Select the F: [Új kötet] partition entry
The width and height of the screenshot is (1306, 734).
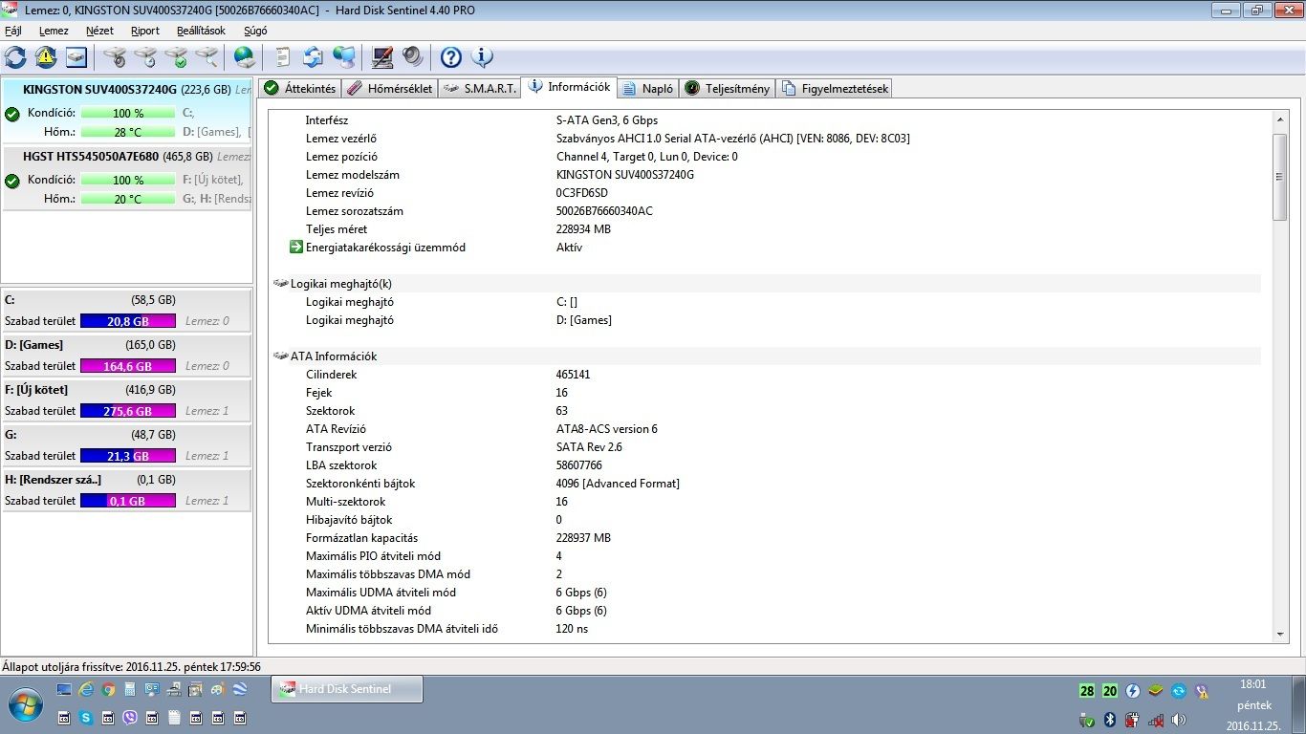127,400
